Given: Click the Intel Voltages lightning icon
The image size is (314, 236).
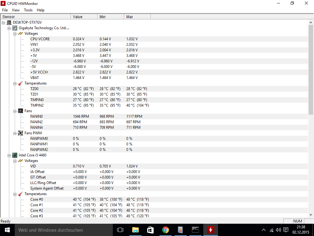Looking at the screenshot, I should (x=21, y=161).
